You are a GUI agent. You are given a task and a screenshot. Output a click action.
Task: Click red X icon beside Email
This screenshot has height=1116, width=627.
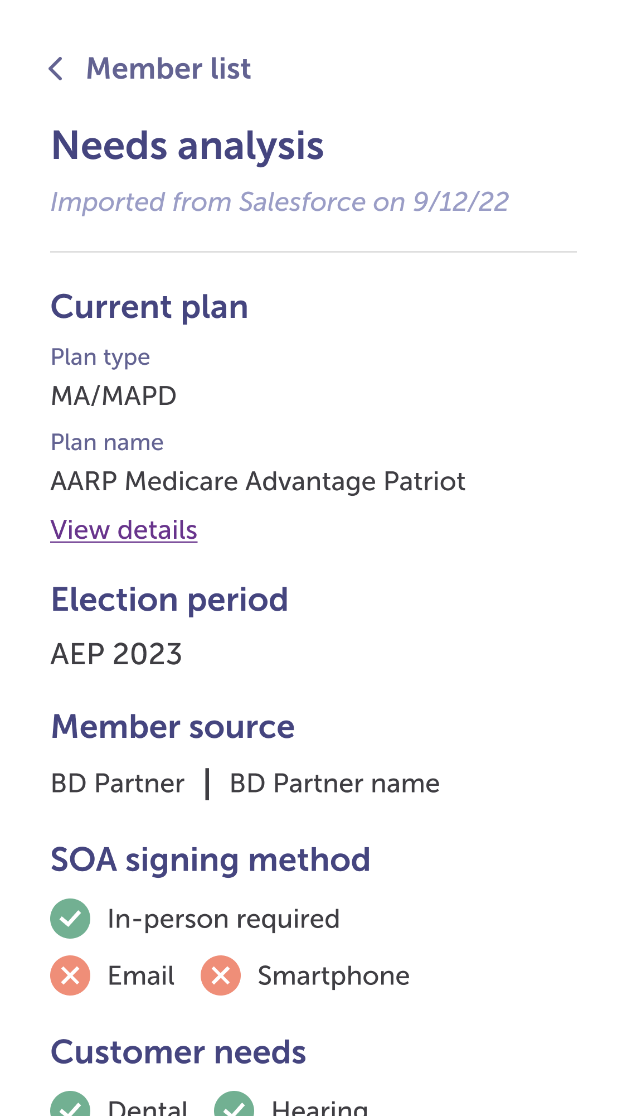click(70, 975)
